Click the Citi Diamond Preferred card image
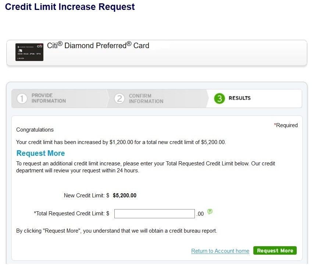The image size is (314, 269). [29, 52]
